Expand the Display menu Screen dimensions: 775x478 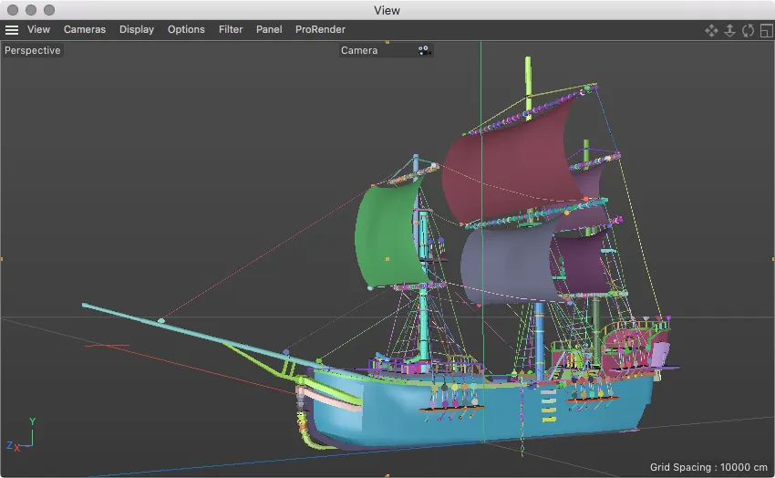pos(137,29)
